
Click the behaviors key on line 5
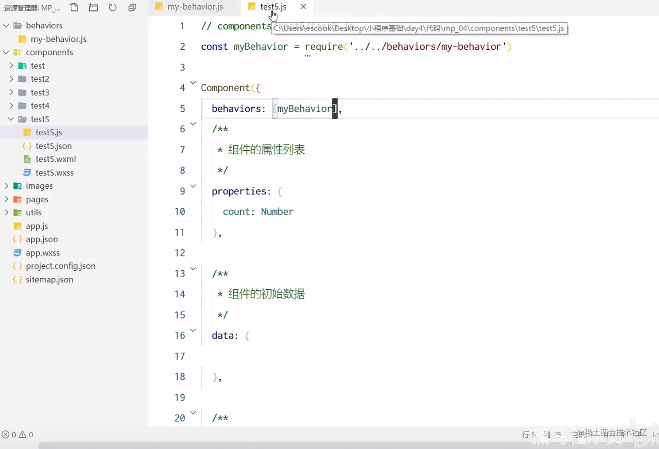coord(236,109)
